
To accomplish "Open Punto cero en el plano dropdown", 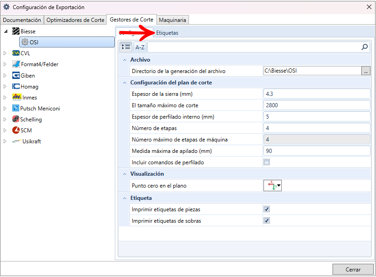I will [273, 185].
